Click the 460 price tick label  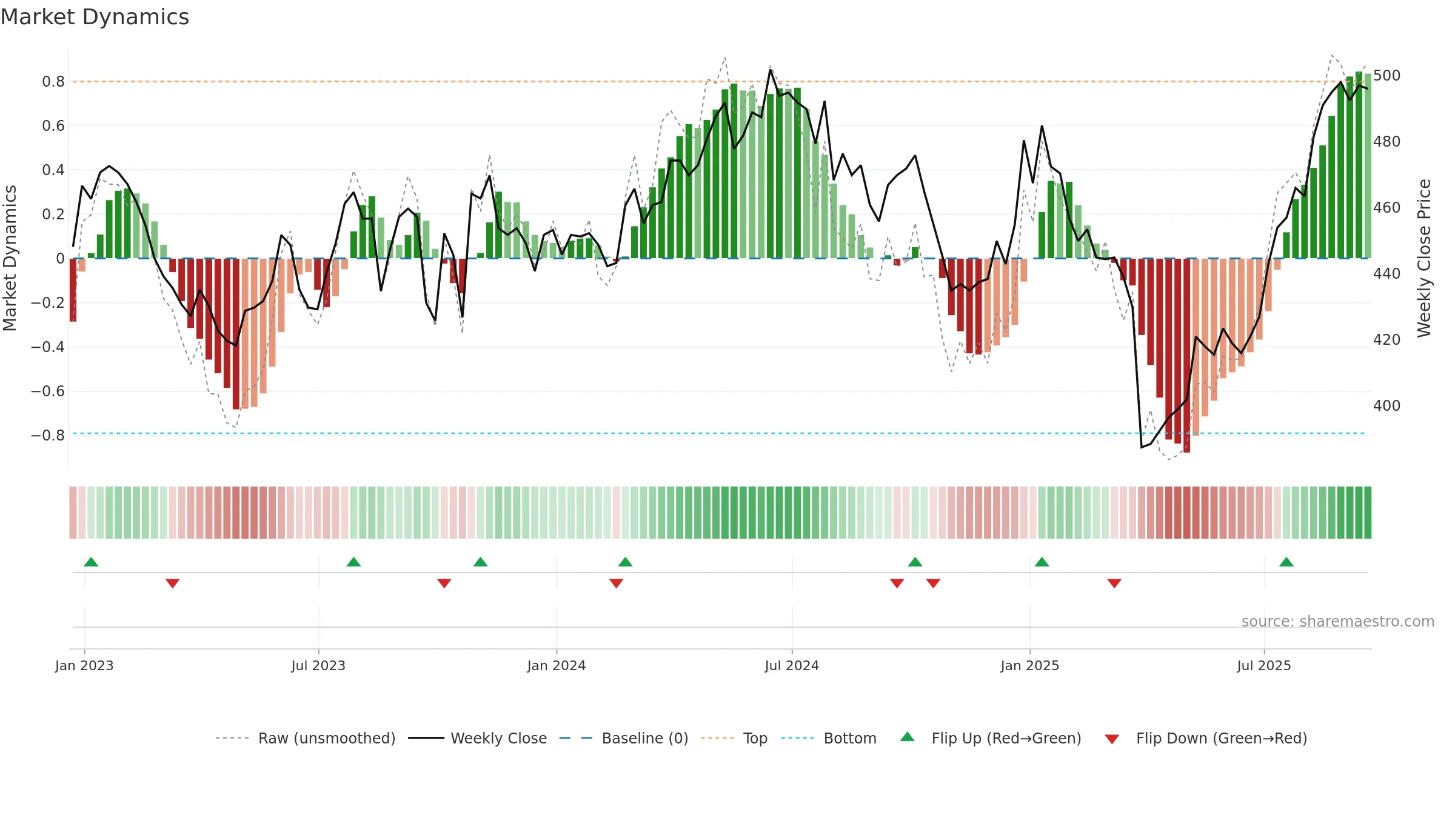[1387, 208]
